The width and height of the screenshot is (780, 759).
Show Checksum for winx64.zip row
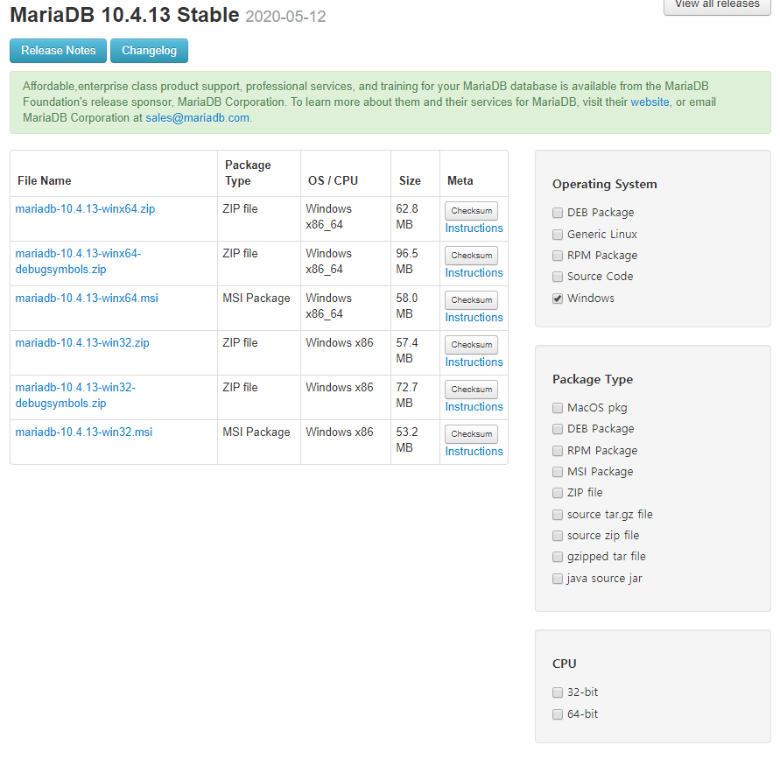pos(471,211)
